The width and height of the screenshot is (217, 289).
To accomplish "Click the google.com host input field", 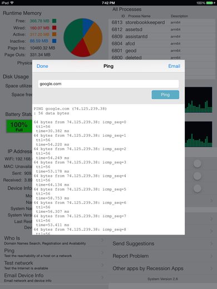I will tap(108, 84).
